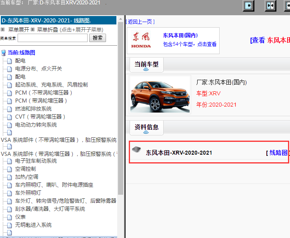Select 电子驻车制动系统 in the tree
This screenshot has height=238, width=290.
(36, 161)
